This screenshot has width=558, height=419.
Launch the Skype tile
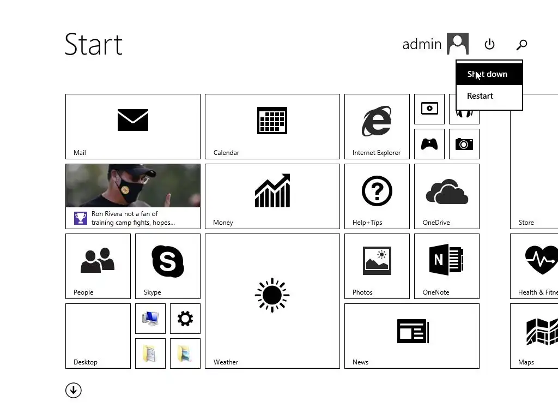[x=168, y=266]
